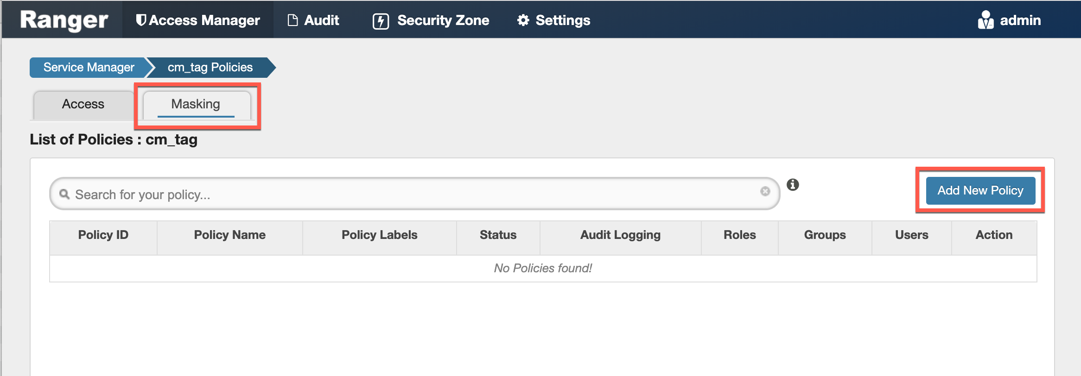The height and width of the screenshot is (376, 1081).
Task: Click the Settings gear icon
Action: coord(523,20)
